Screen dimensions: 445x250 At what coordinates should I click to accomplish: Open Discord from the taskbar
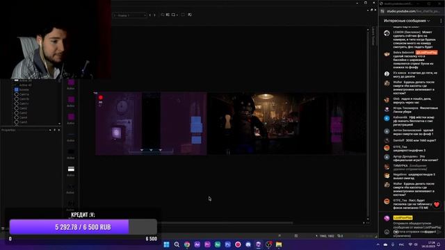(248, 244)
